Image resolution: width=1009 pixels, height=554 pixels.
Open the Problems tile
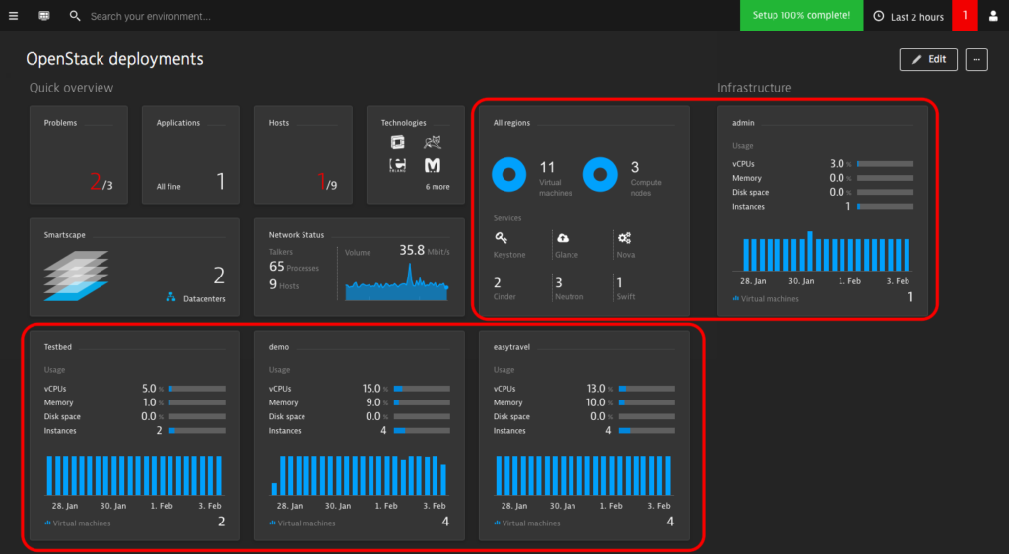tap(79, 154)
